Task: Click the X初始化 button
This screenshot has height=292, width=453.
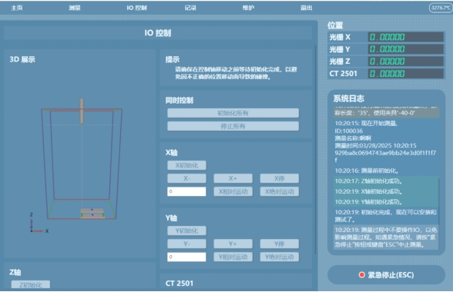Action: (x=186, y=165)
